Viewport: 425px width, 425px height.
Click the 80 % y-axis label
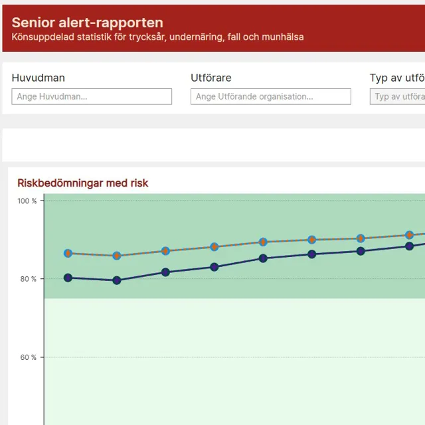(x=29, y=279)
